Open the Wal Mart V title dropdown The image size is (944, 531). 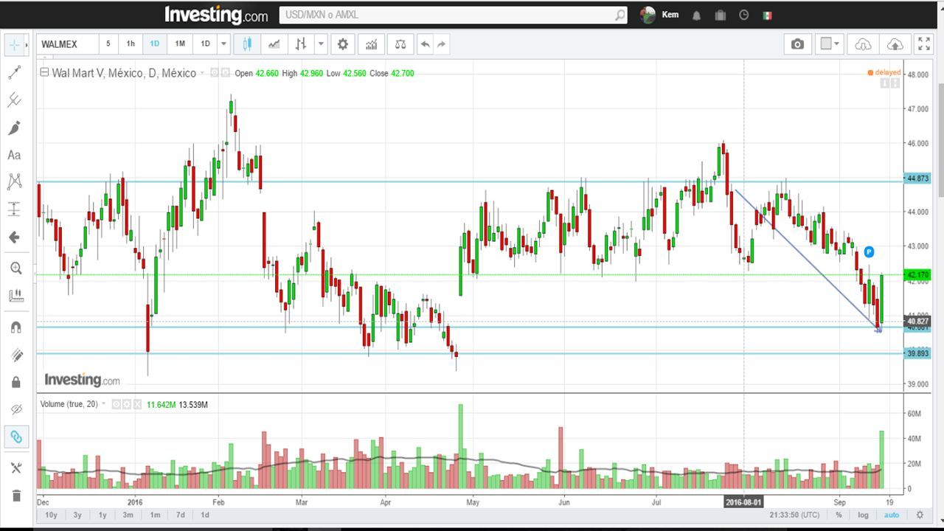click(202, 73)
